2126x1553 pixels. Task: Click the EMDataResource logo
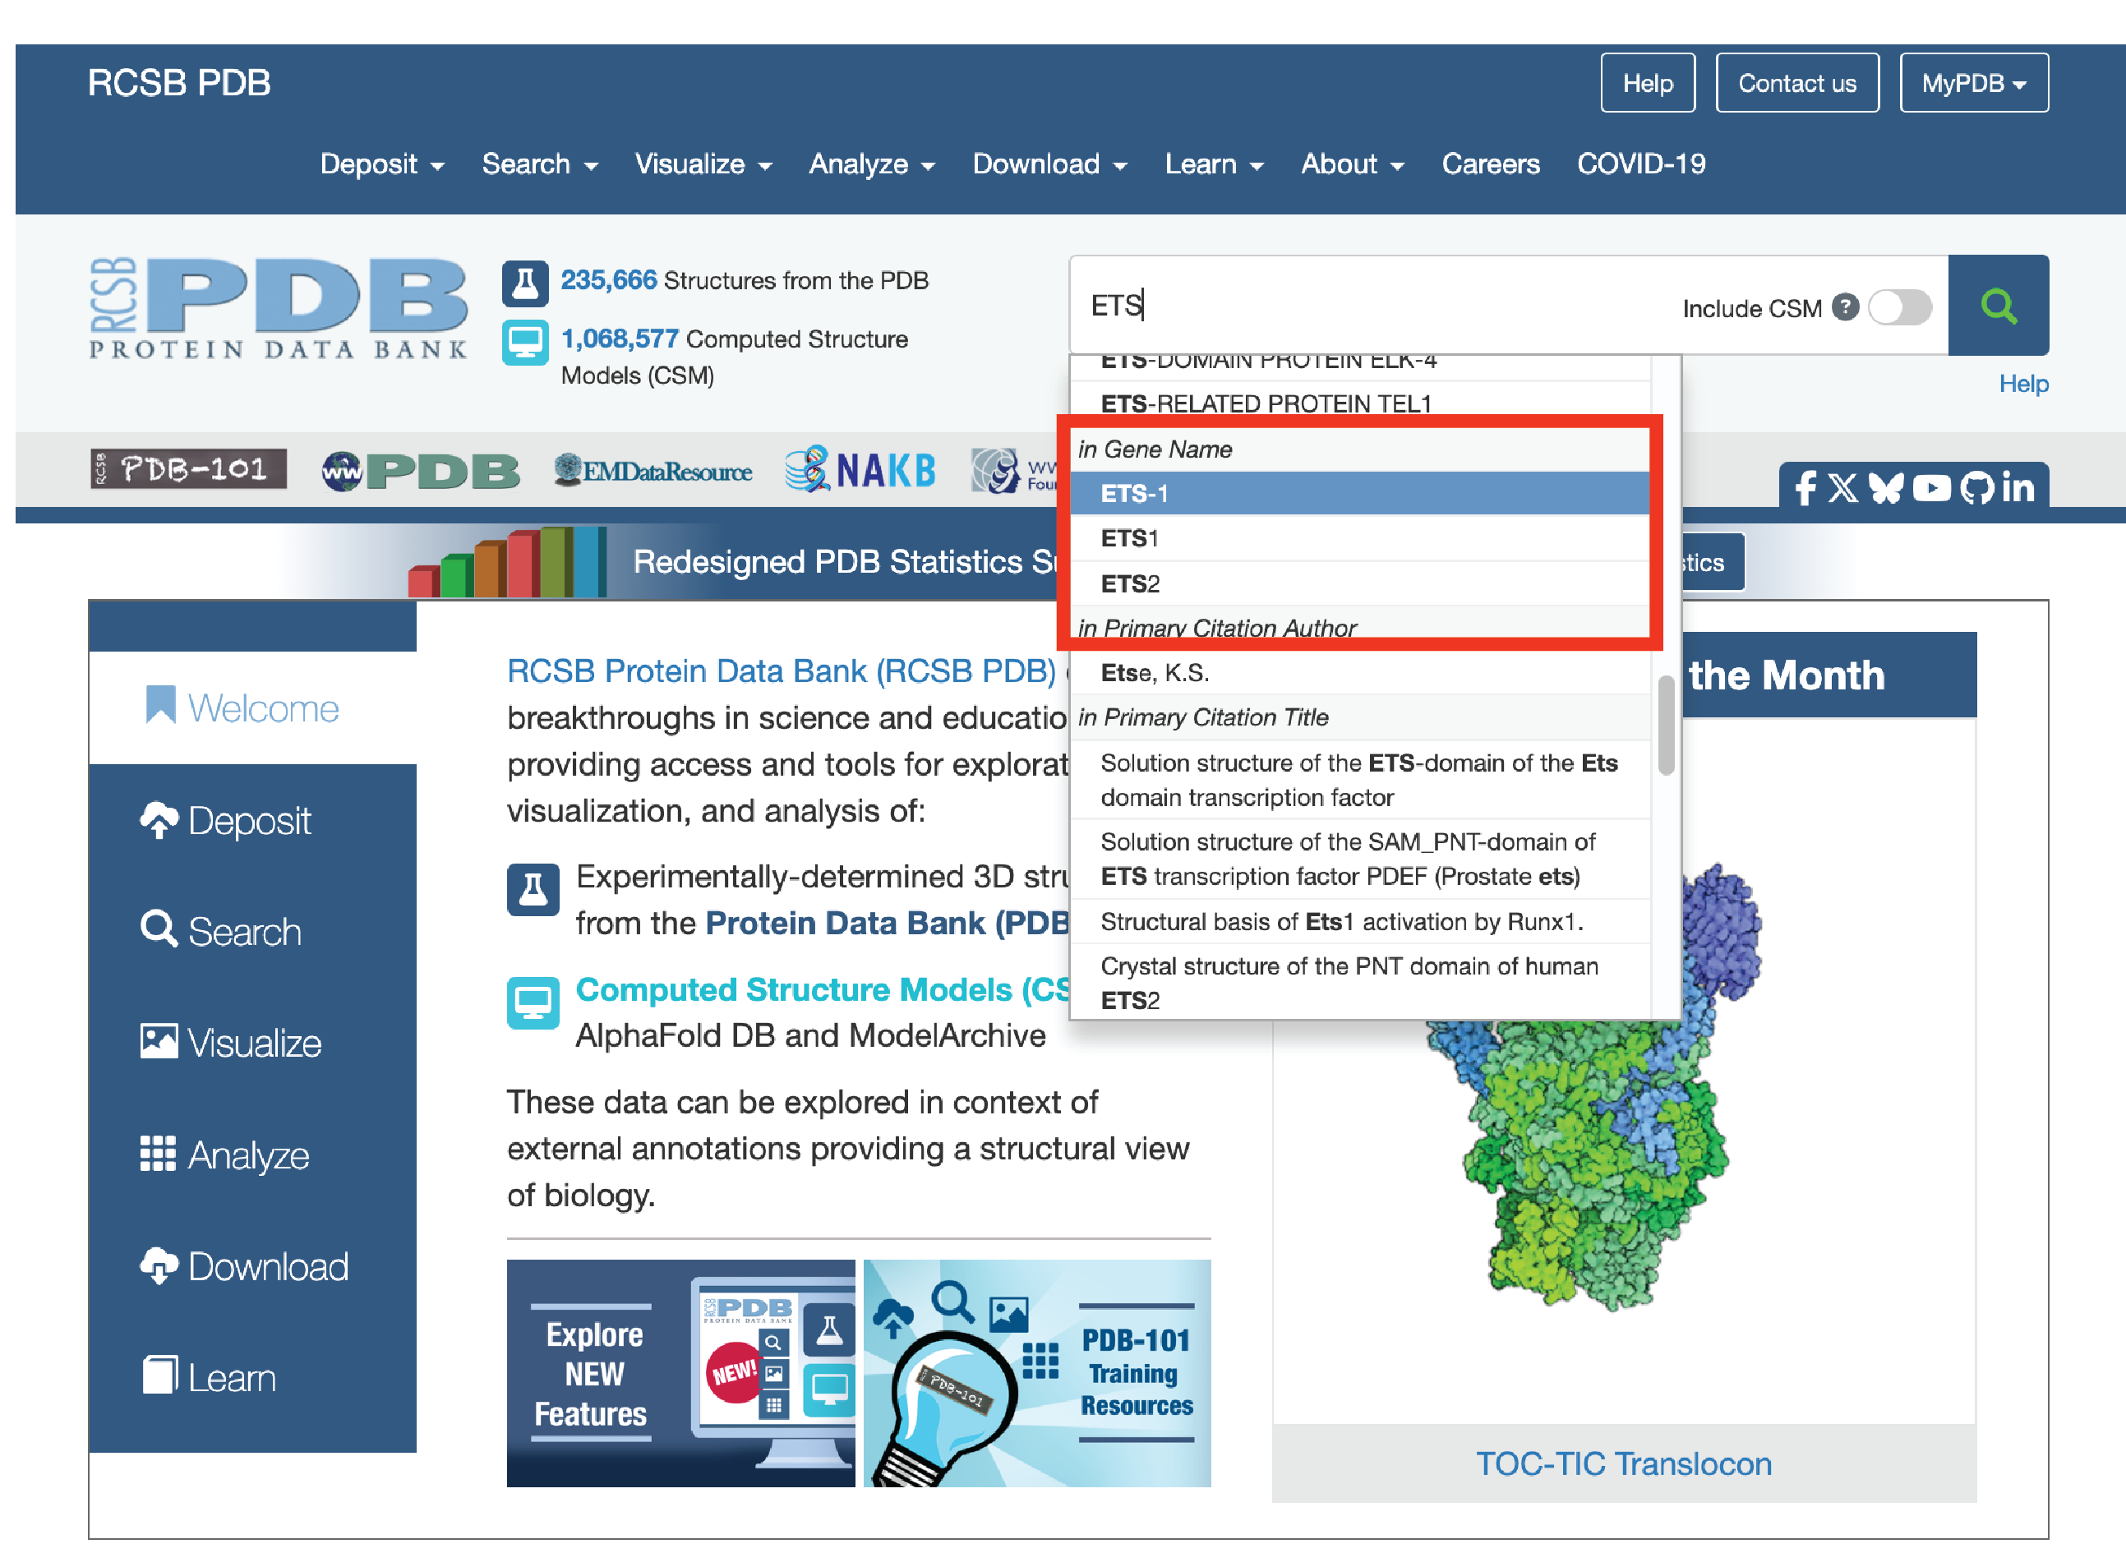(x=653, y=470)
